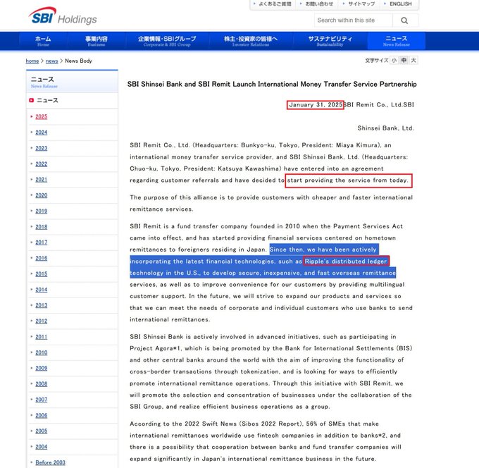Screen dimensions: 479x468
Task: Set font size to small (小)
Action: (394, 60)
